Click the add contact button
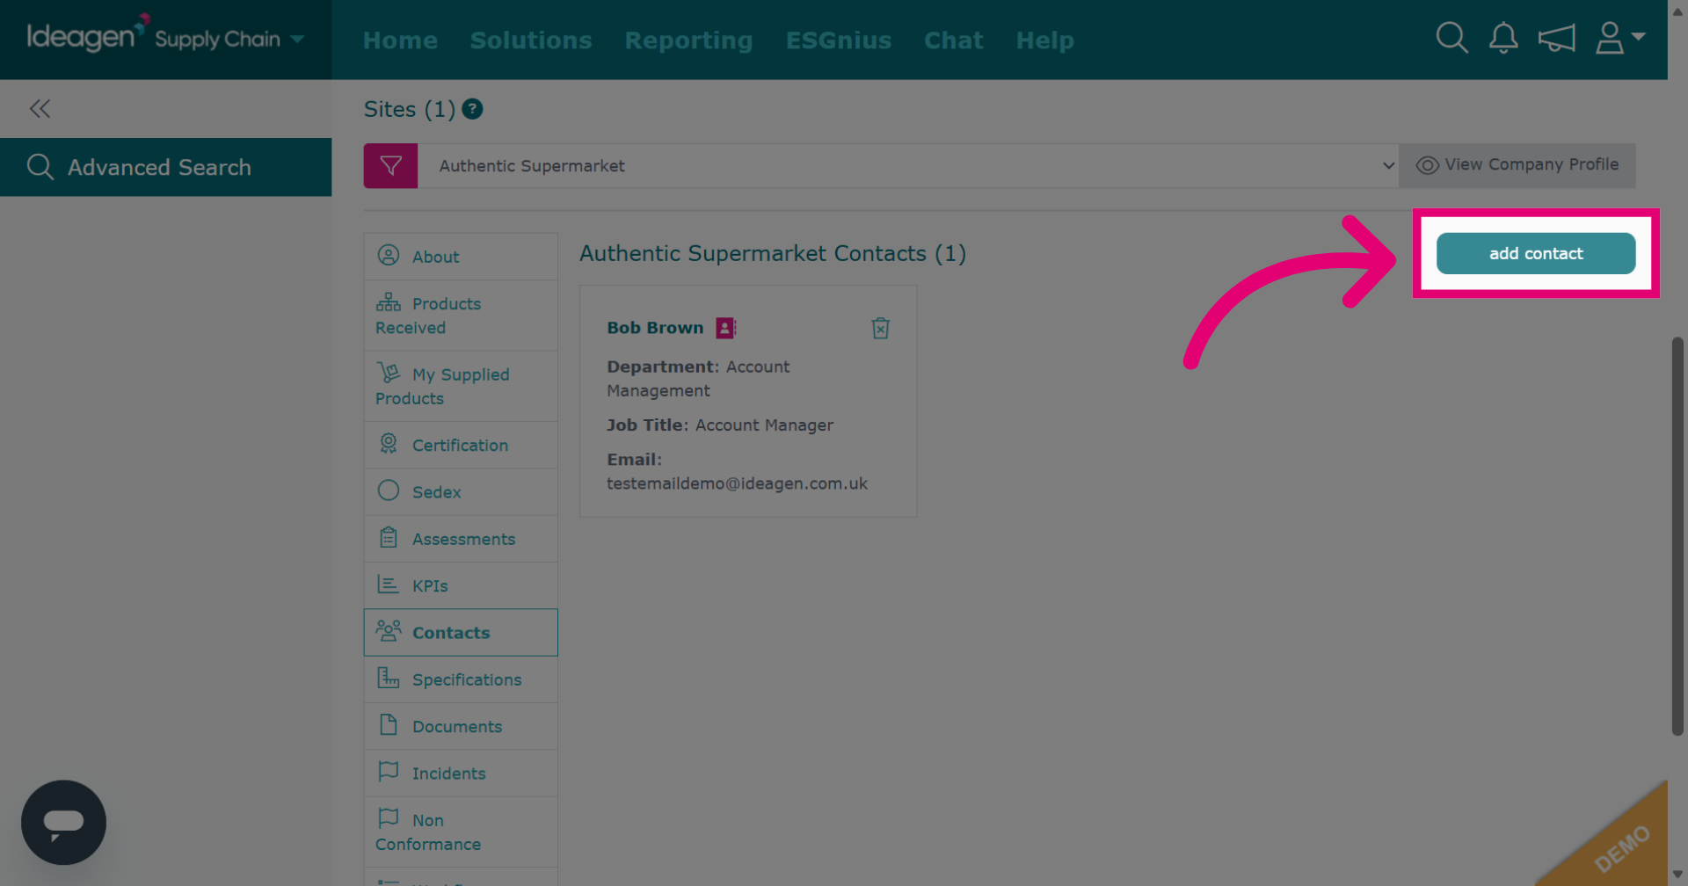 (x=1536, y=253)
